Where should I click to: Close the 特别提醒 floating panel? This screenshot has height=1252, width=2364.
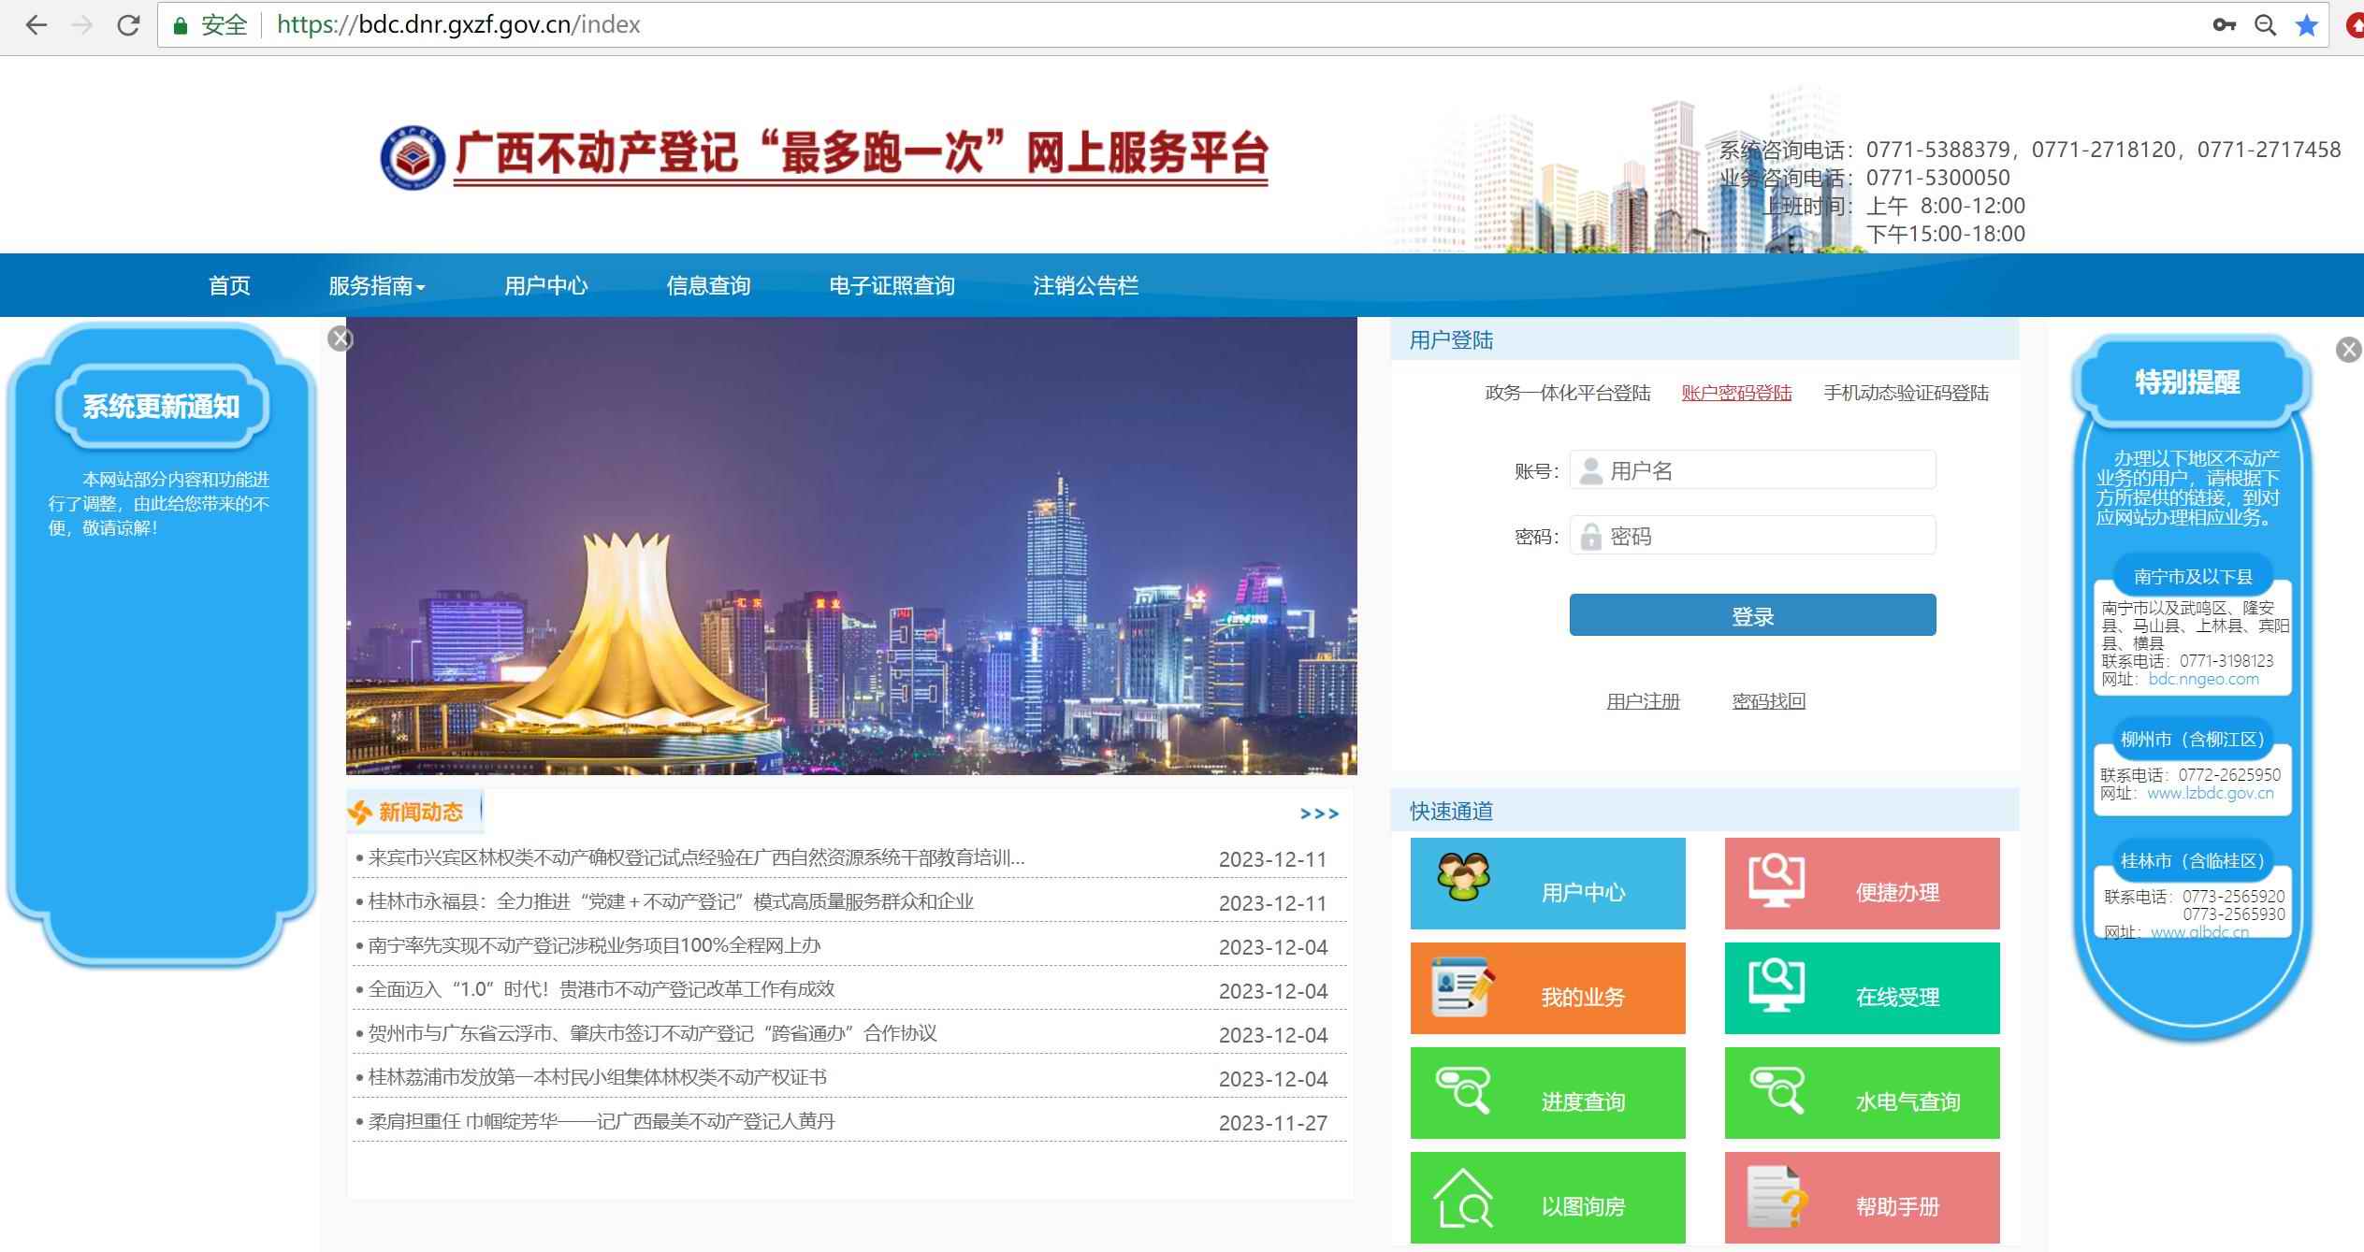coord(2348,350)
